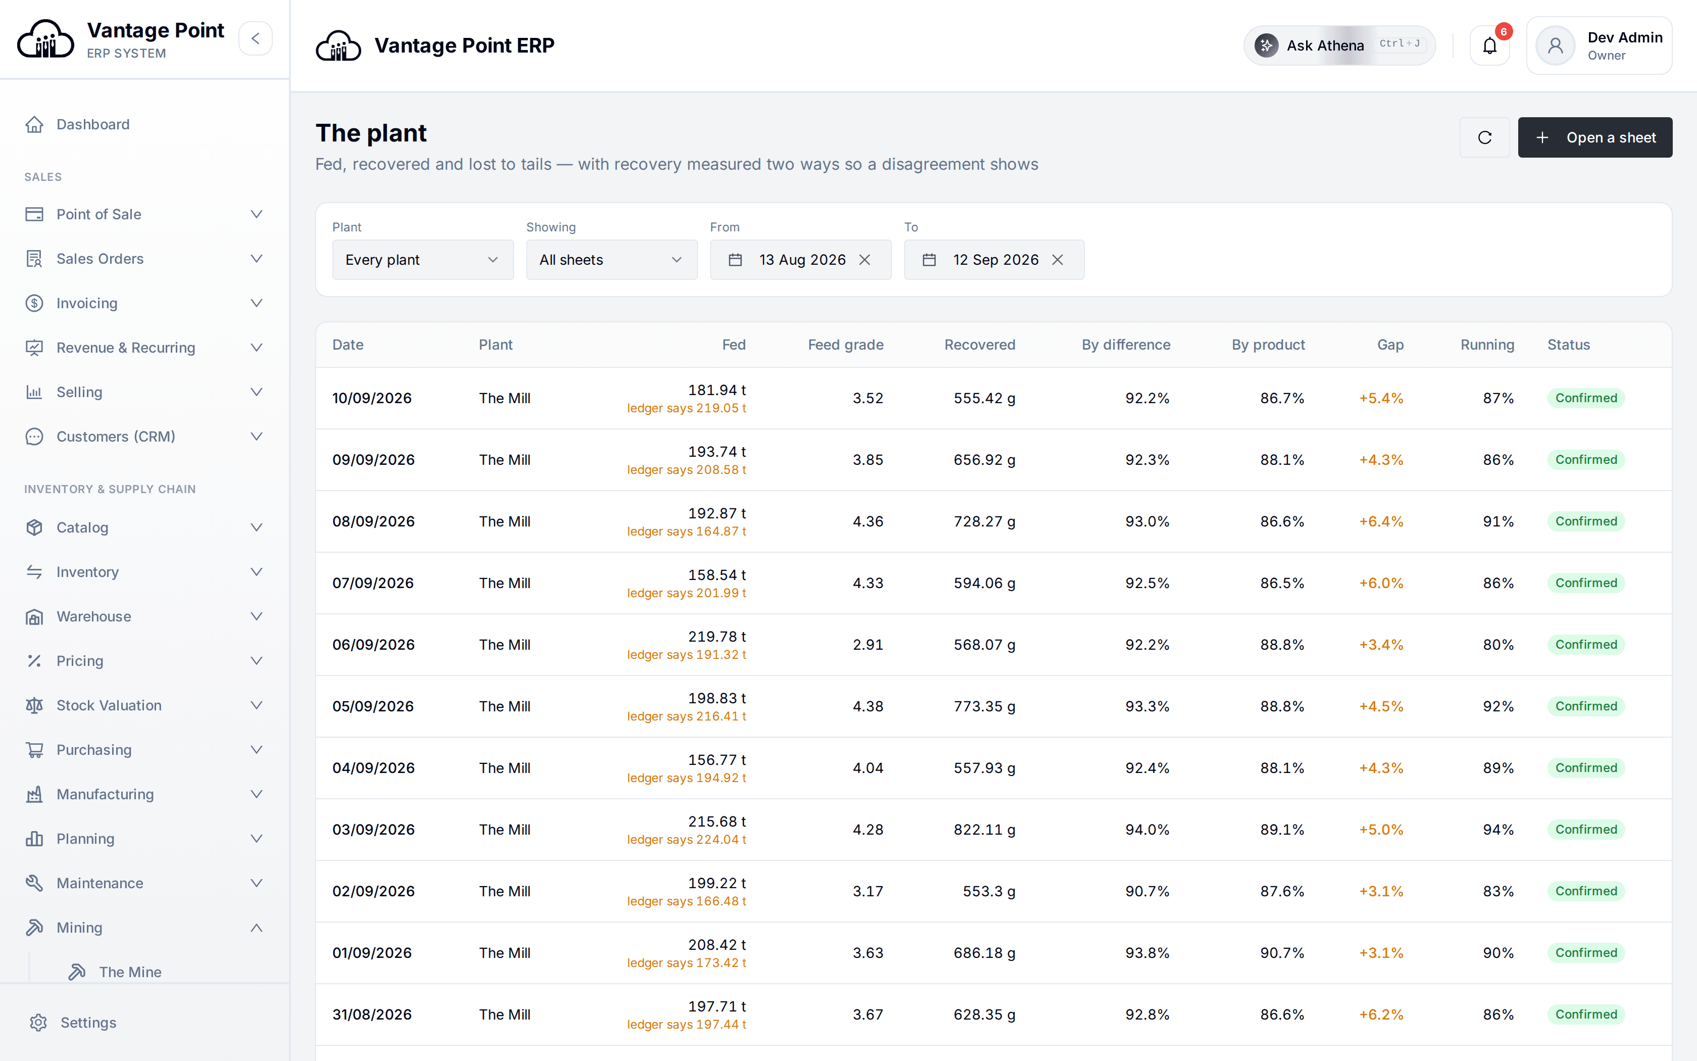Expand the Purchasing menu chevron

[257, 750]
